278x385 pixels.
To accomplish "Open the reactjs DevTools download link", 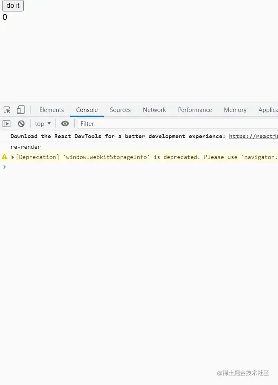I will pyautogui.click(x=254, y=136).
